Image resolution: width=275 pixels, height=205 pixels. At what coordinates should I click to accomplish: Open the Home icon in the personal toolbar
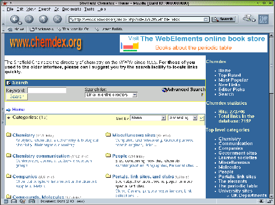point(16,29)
